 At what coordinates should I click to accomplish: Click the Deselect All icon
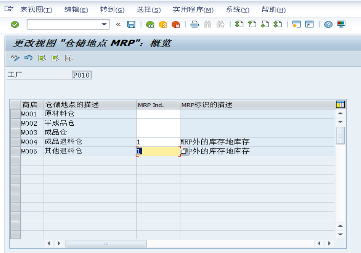[69, 58]
